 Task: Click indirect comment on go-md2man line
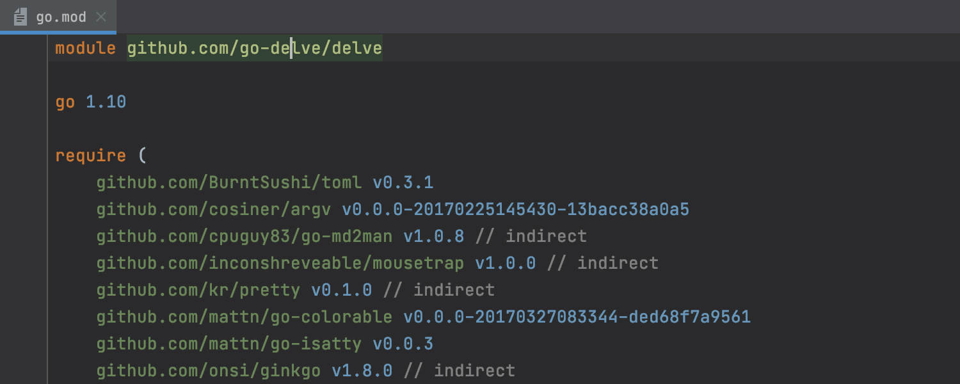(x=531, y=236)
